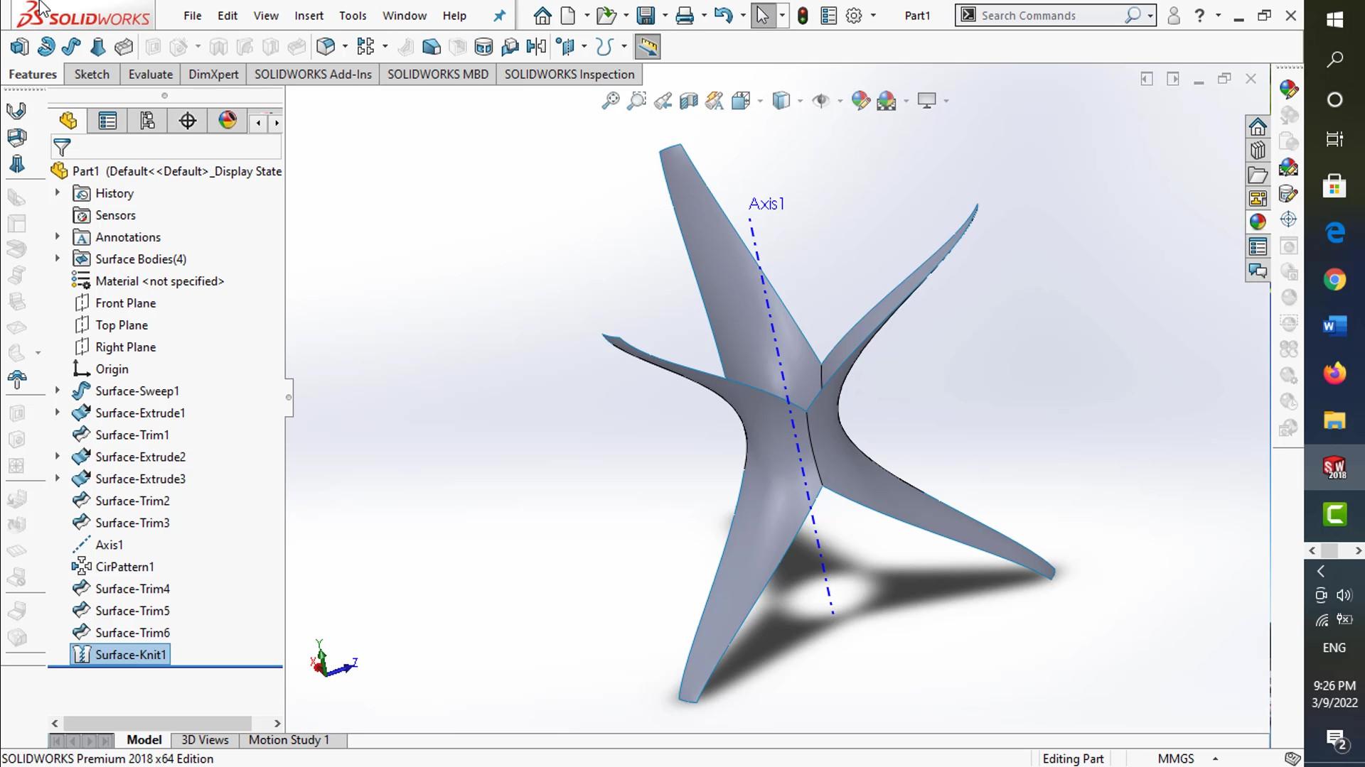Open Hide/Show Items visibility dropdown
Viewport: 1365px width, 767px height.
(840, 101)
